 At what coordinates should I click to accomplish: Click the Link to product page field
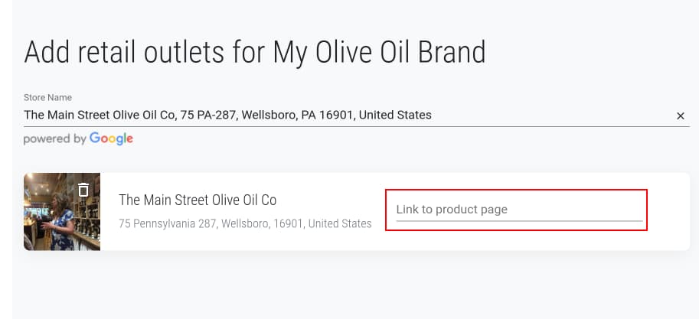click(519, 210)
